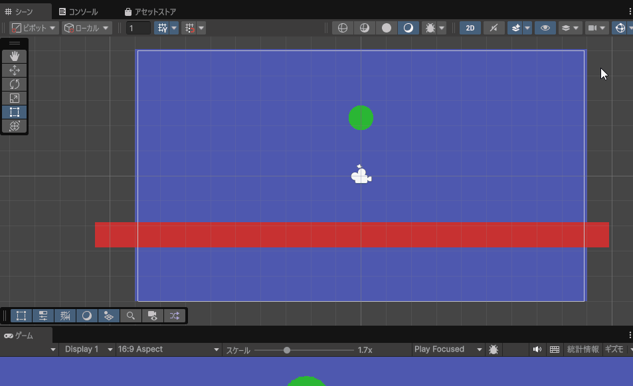Toggle grid snapping increment
Screen dimensions: 633x386
189,28
